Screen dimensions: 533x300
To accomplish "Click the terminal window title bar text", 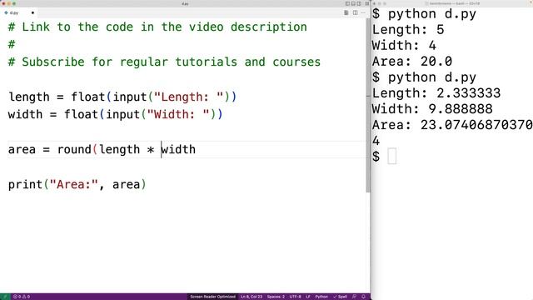I will 454,3.
